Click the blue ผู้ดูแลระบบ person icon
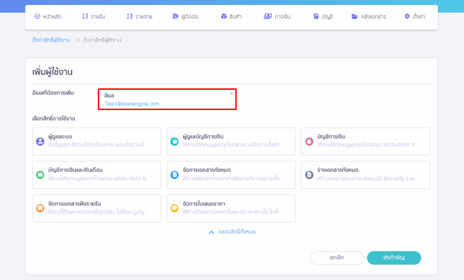 click(x=39, y=141)
